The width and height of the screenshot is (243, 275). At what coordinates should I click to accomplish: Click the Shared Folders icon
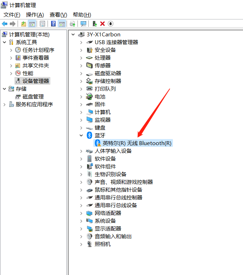(x=18, y=66)
